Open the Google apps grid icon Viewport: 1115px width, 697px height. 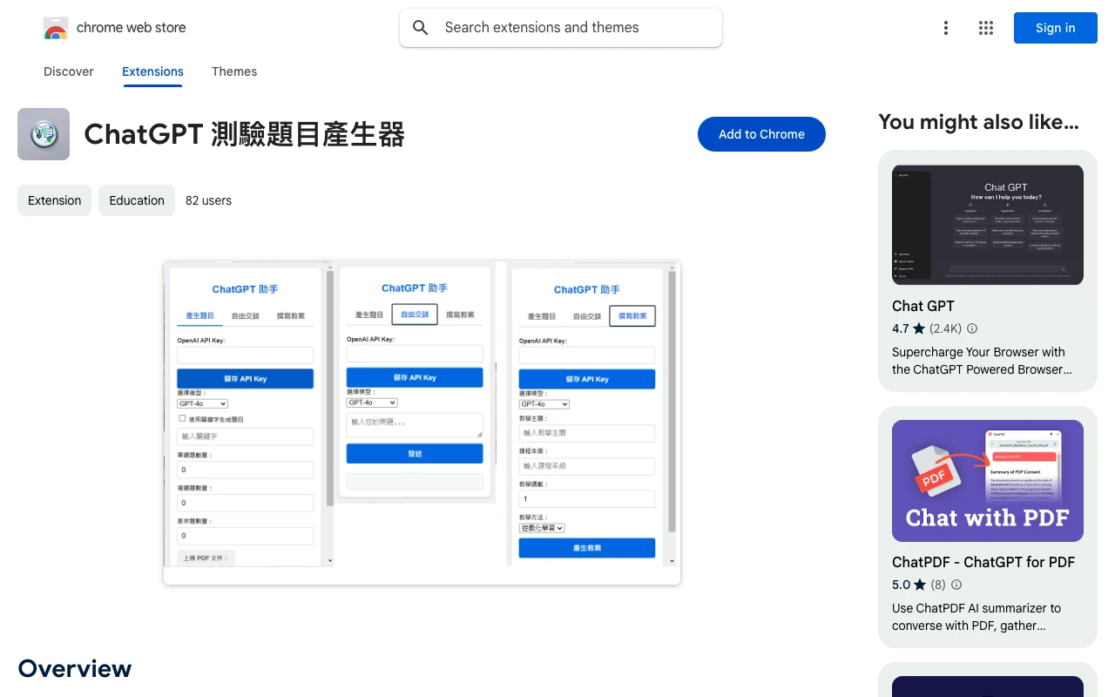(985, 27)
